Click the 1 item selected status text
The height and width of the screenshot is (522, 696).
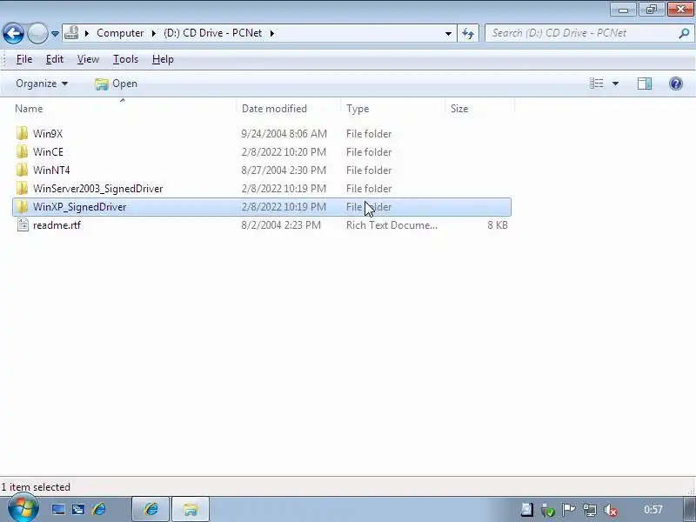(x=36, y=487)
